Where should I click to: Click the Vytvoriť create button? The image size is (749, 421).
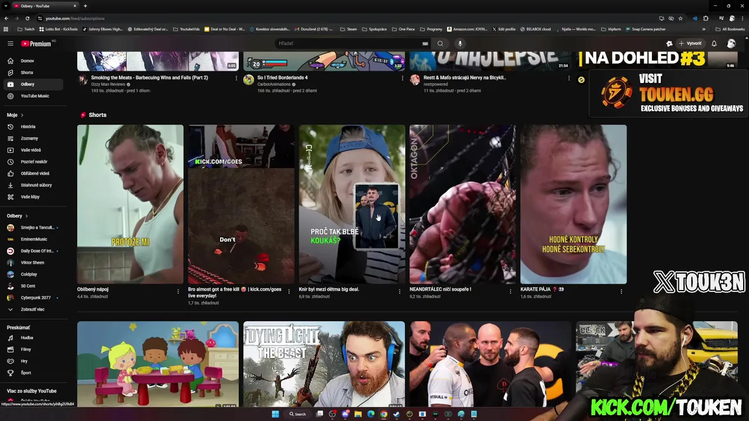690,43
